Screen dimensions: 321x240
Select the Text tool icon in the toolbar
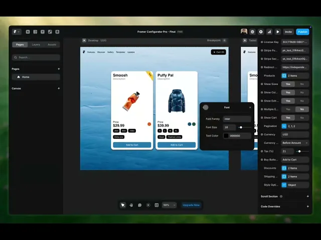tap(43, 32)
